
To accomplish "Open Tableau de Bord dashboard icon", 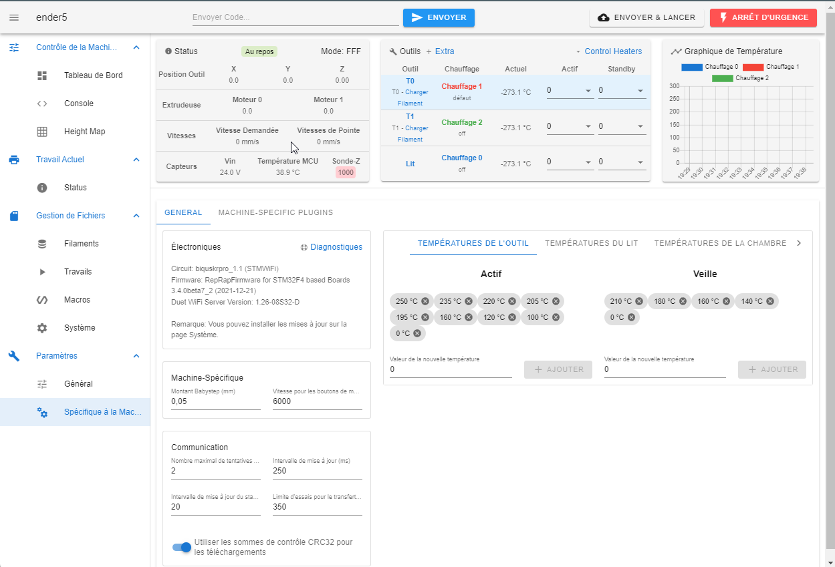I will pyautogui.click(x=42, y=75).
